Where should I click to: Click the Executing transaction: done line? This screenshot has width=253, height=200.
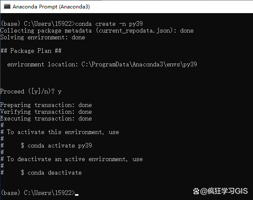[x=46, y=118]
